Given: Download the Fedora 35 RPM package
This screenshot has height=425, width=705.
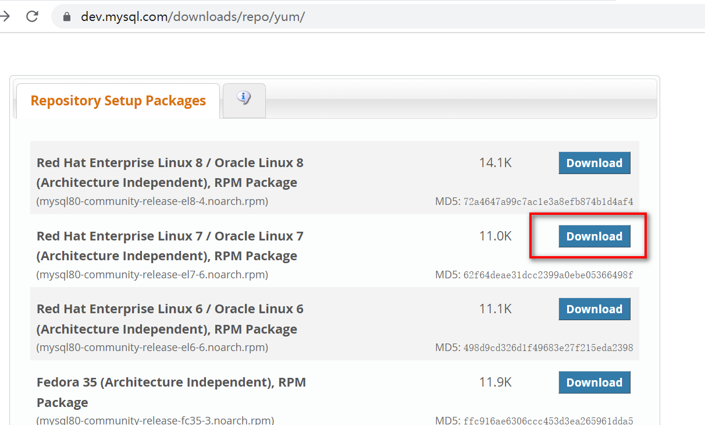Looking at the screenshot, I should click(594, 382).
